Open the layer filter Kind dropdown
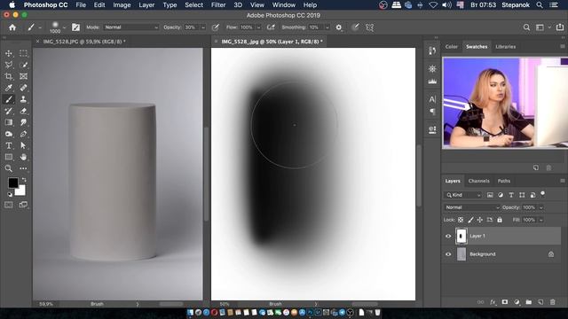 pos(463,195)
